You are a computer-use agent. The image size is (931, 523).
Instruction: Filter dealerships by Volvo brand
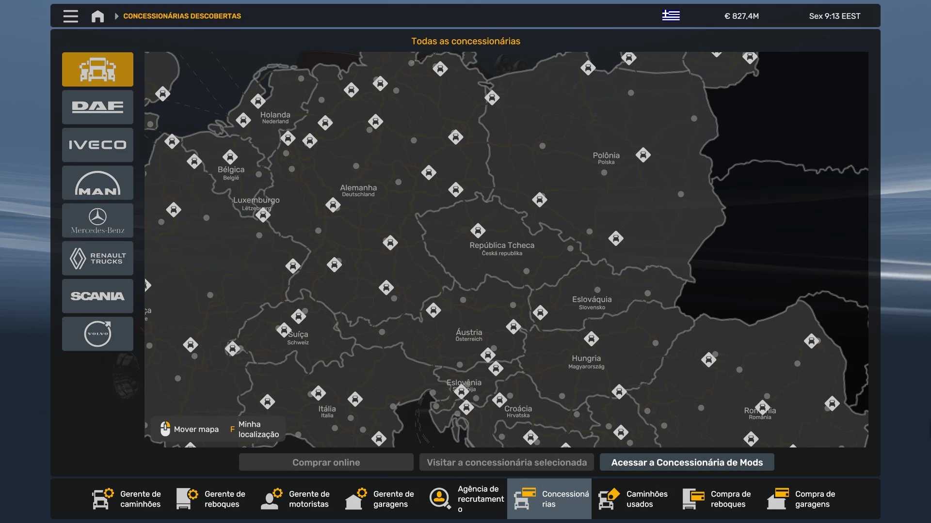(97, 334)
